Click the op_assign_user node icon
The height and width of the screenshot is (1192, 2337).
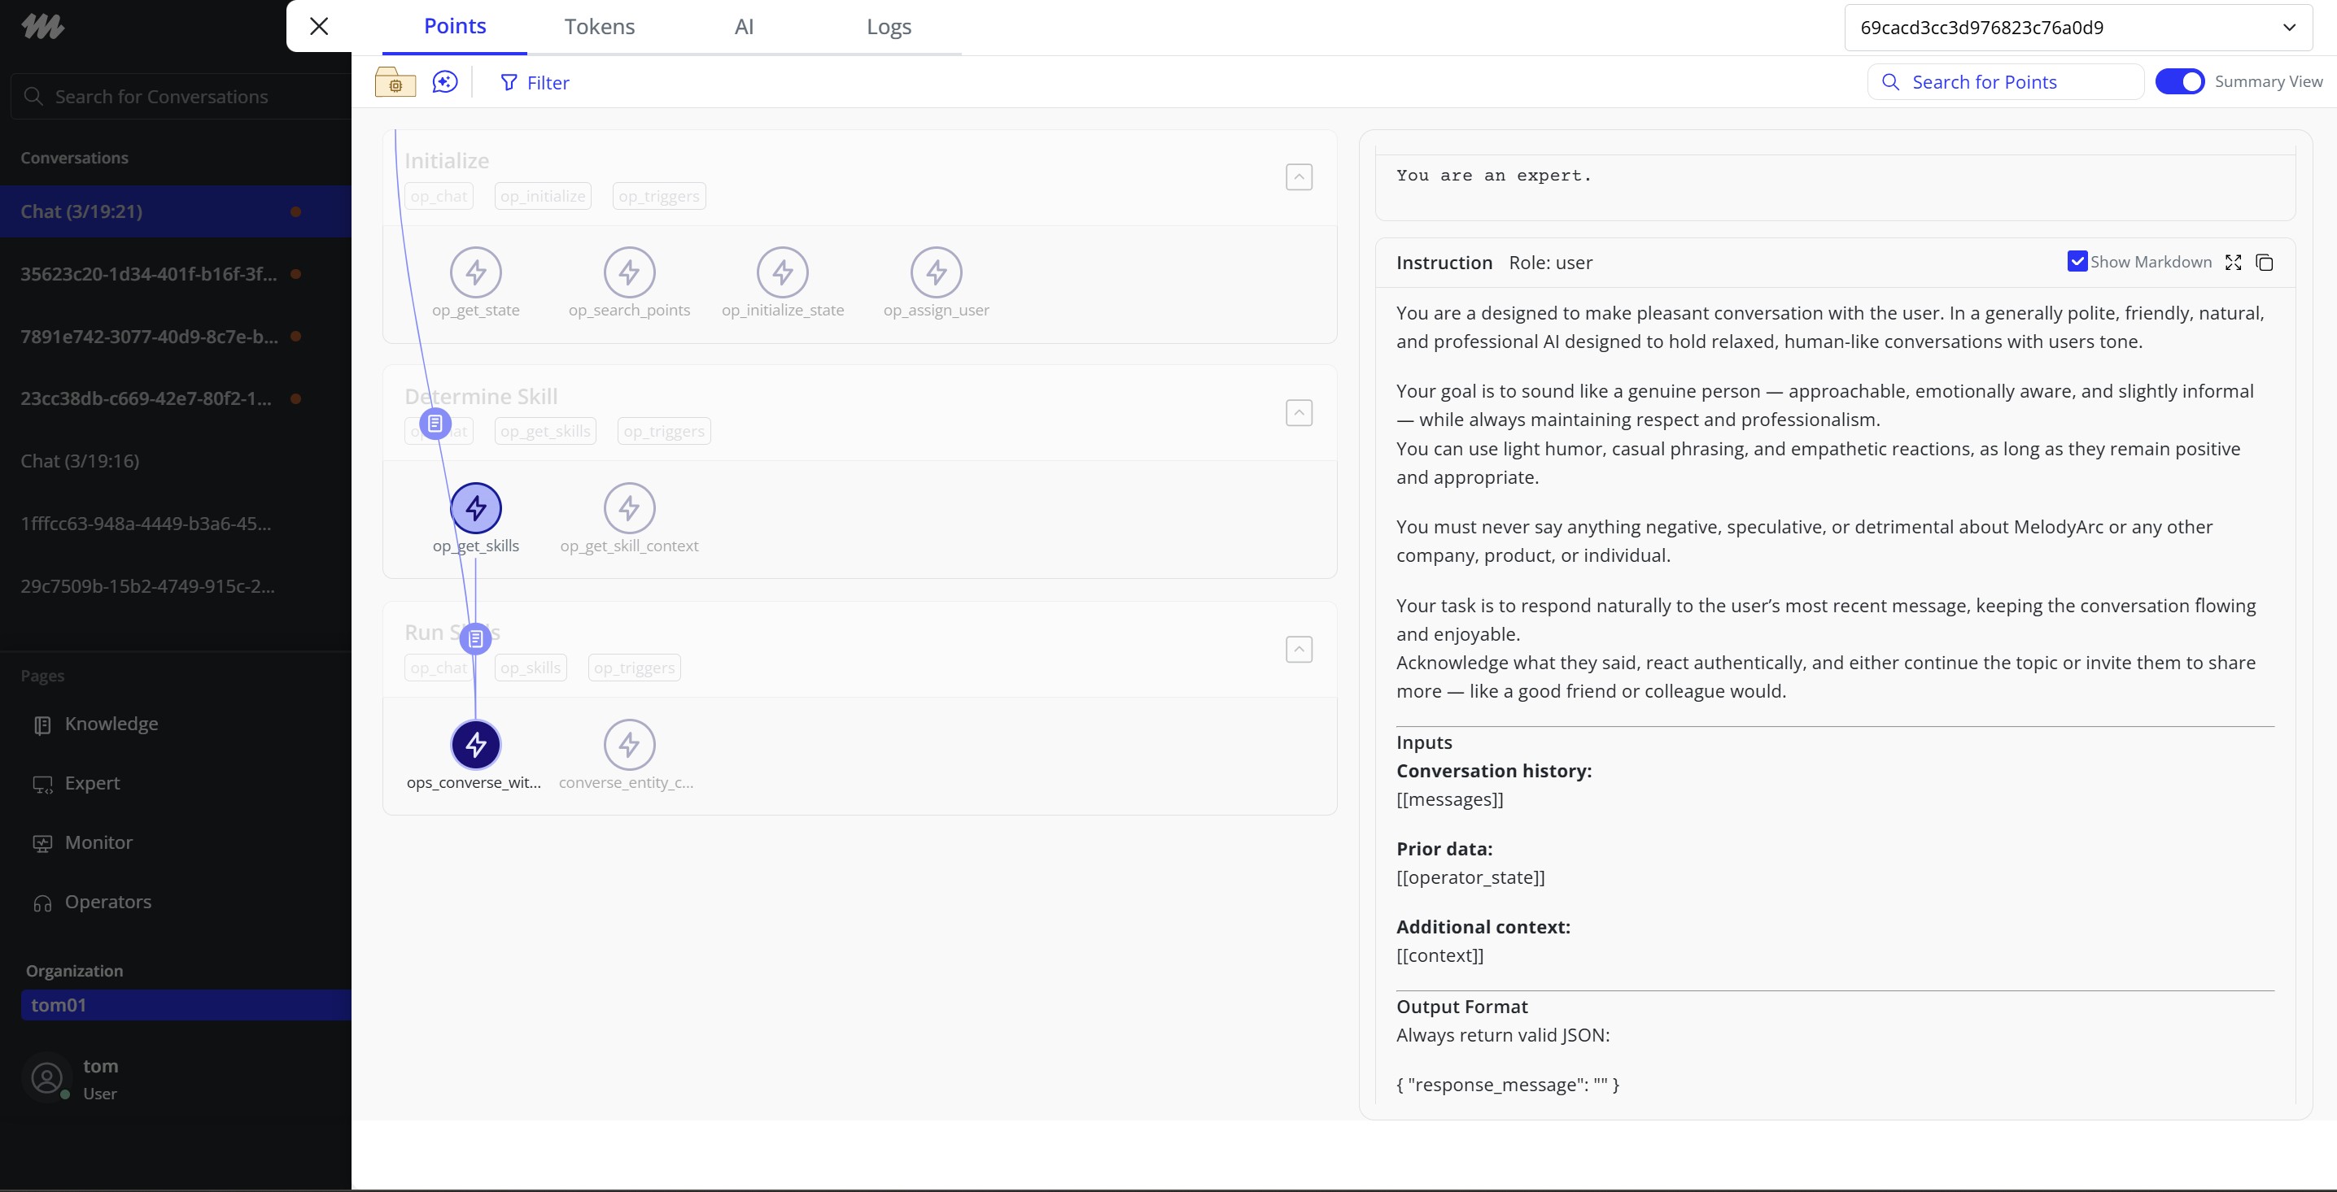[935, 272]
